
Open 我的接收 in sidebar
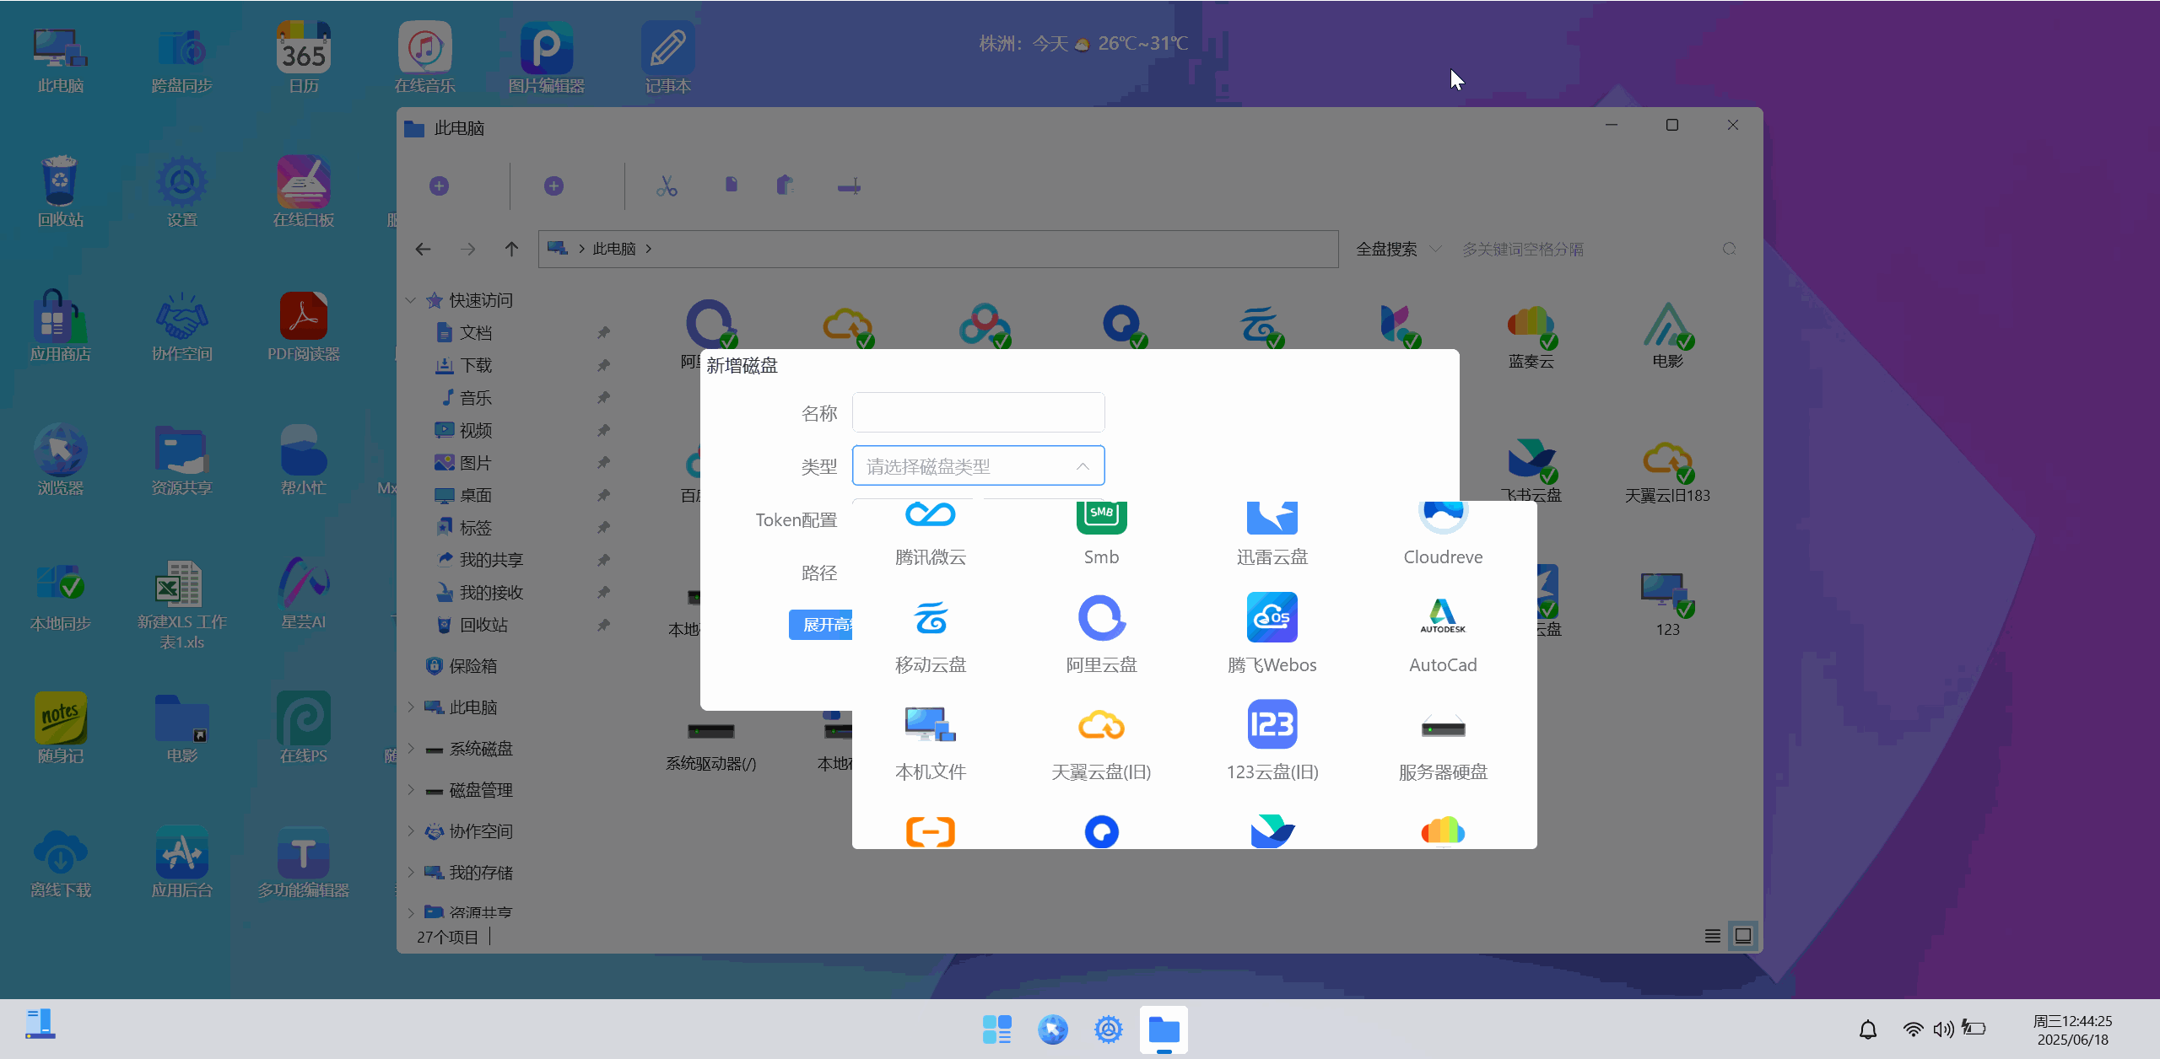point(479,593)
